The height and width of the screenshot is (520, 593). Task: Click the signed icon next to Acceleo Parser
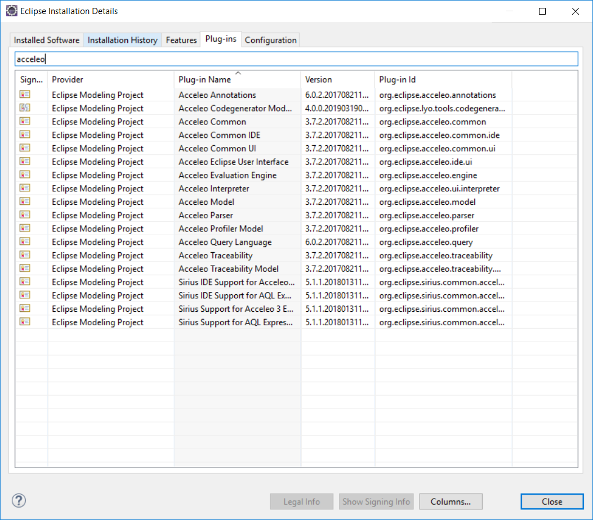click(25, 215)
